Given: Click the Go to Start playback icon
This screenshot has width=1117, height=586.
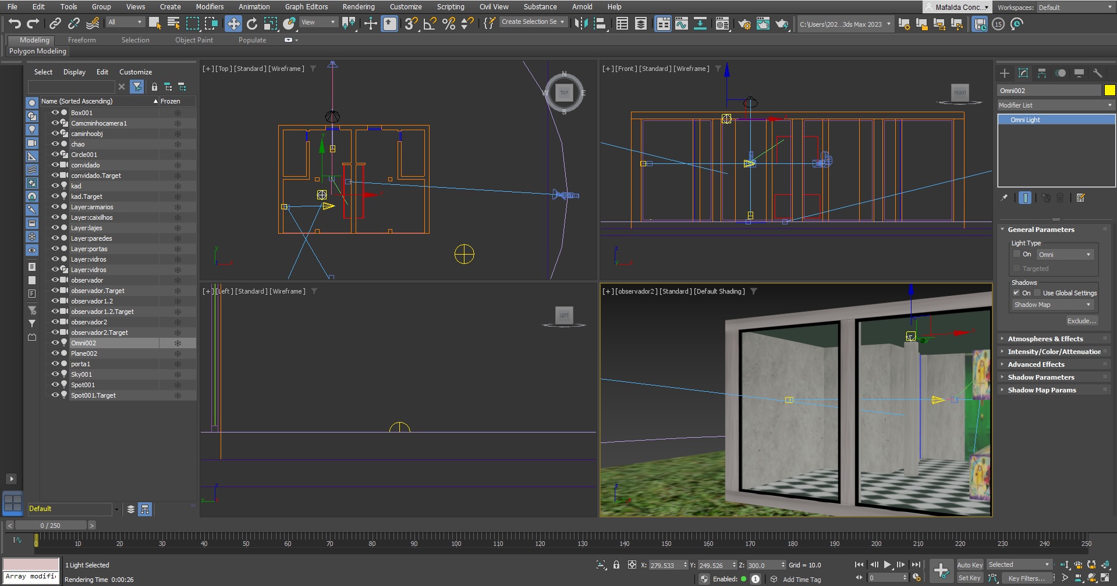Looking at the screenshot, I should click(859, 564).
